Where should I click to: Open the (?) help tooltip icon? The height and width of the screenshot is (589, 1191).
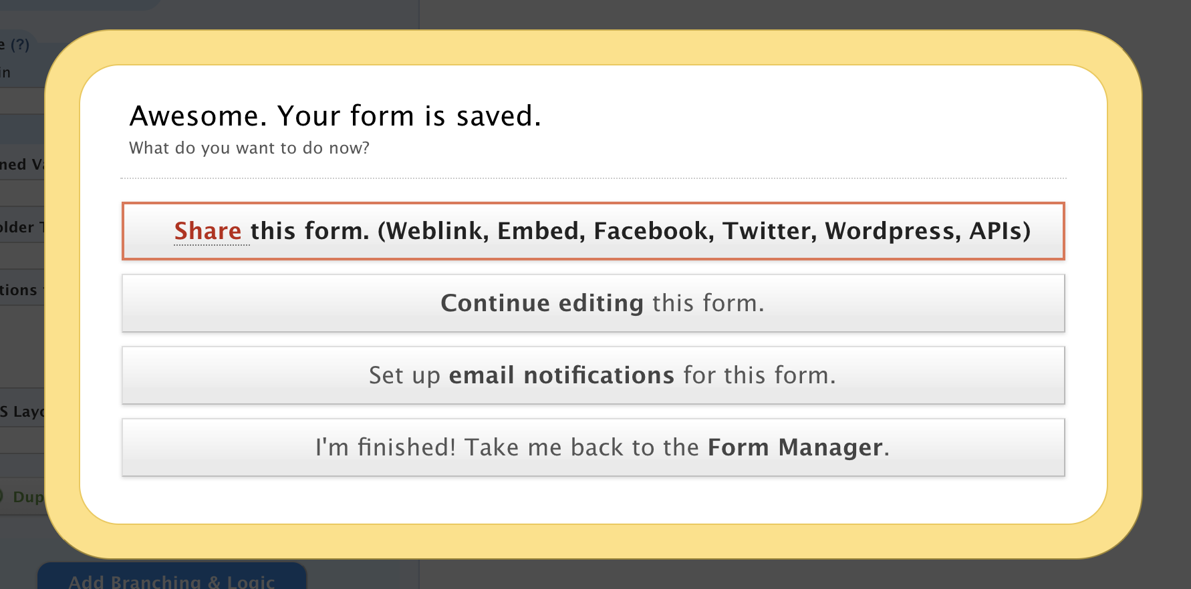click(20, 45)
